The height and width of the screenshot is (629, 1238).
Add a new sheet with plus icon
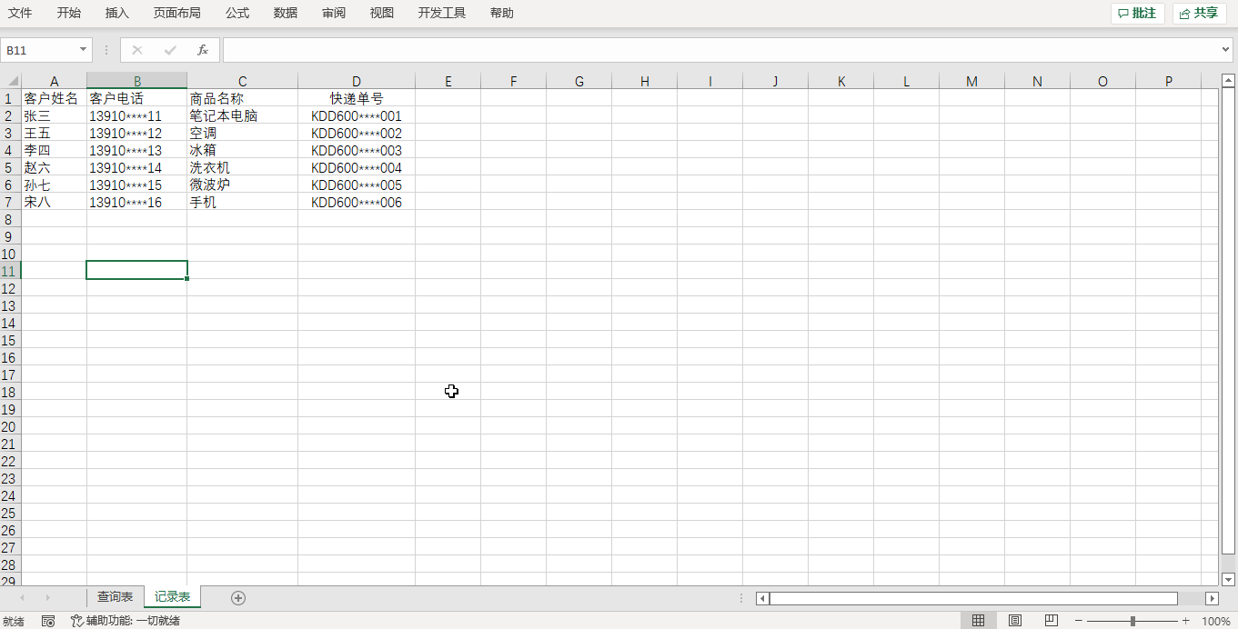tap(238, 597)
